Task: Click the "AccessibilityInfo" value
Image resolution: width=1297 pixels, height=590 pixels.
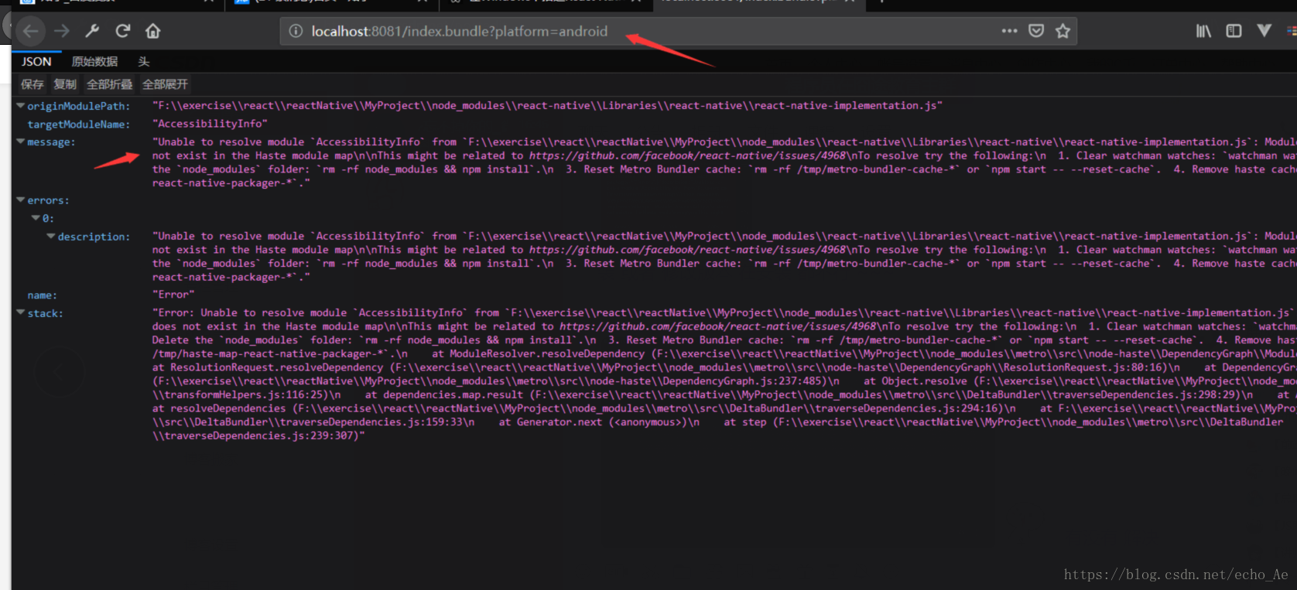Action: [210, 124]
